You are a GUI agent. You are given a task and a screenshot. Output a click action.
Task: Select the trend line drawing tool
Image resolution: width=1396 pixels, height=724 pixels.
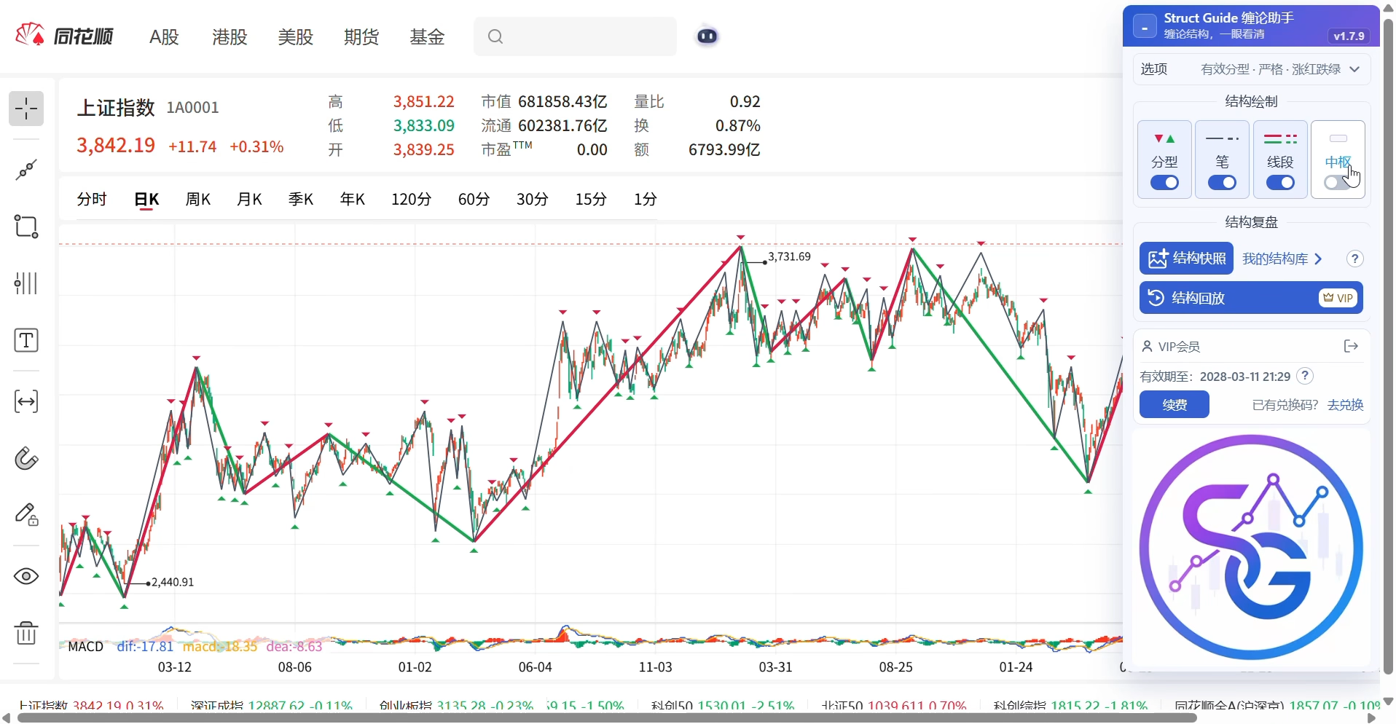[x=26, y=170]
